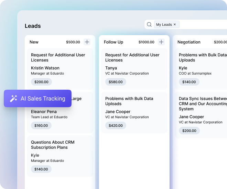Click the $420.00 amount badge
The width and height of the screenshot is (227, 189).
[x=116, y=125]
